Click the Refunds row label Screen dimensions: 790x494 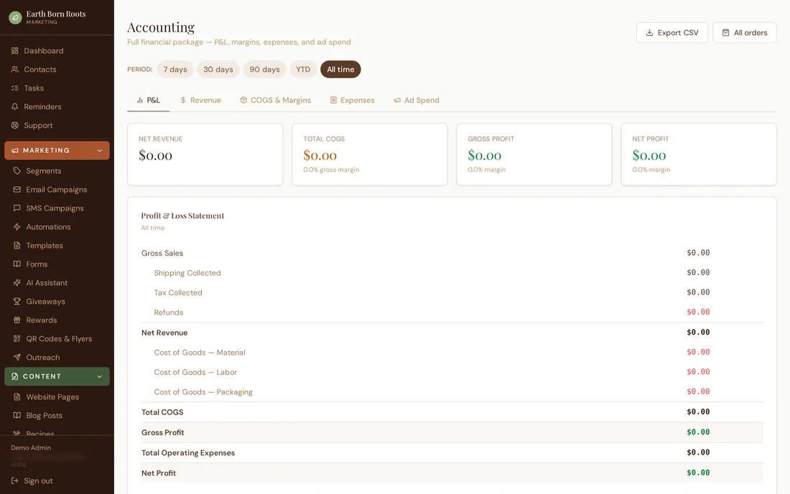point(168,312)
